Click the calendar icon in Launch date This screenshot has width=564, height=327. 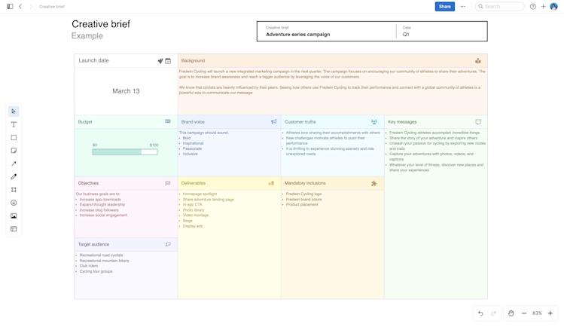point(168,61)
